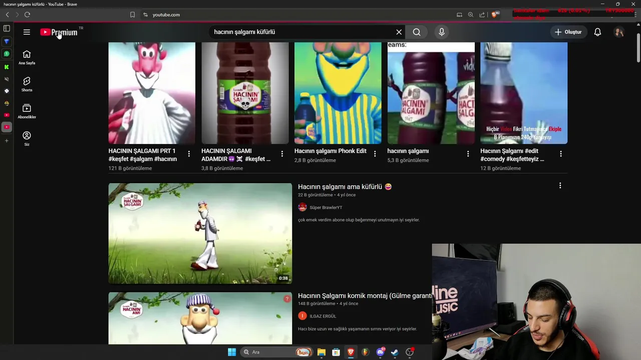The image size is (641, 360).
Task: Clear the search text with the X
Action: point(399,32)
